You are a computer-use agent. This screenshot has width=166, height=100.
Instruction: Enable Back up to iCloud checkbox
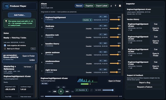pos(5,49)
